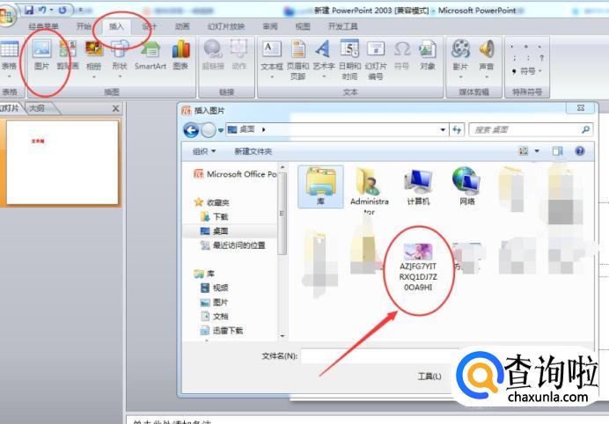Open the Photo Album (相册) tool
This screenshot has width=609, height=424.
(x=94, y=58)
